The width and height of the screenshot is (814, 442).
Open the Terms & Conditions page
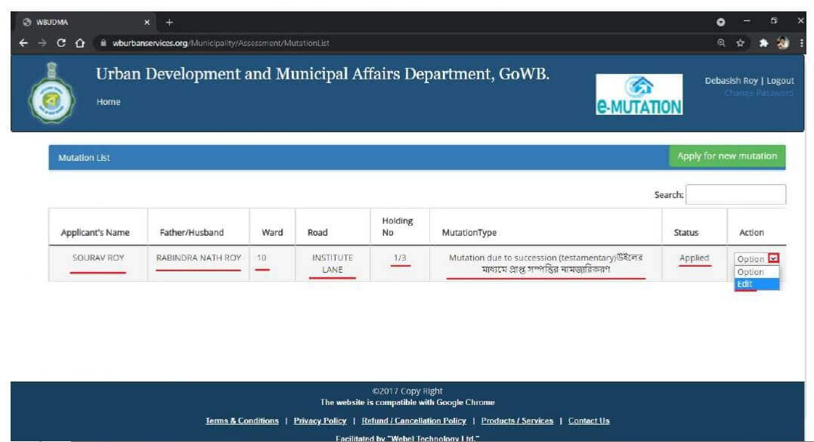243,421
